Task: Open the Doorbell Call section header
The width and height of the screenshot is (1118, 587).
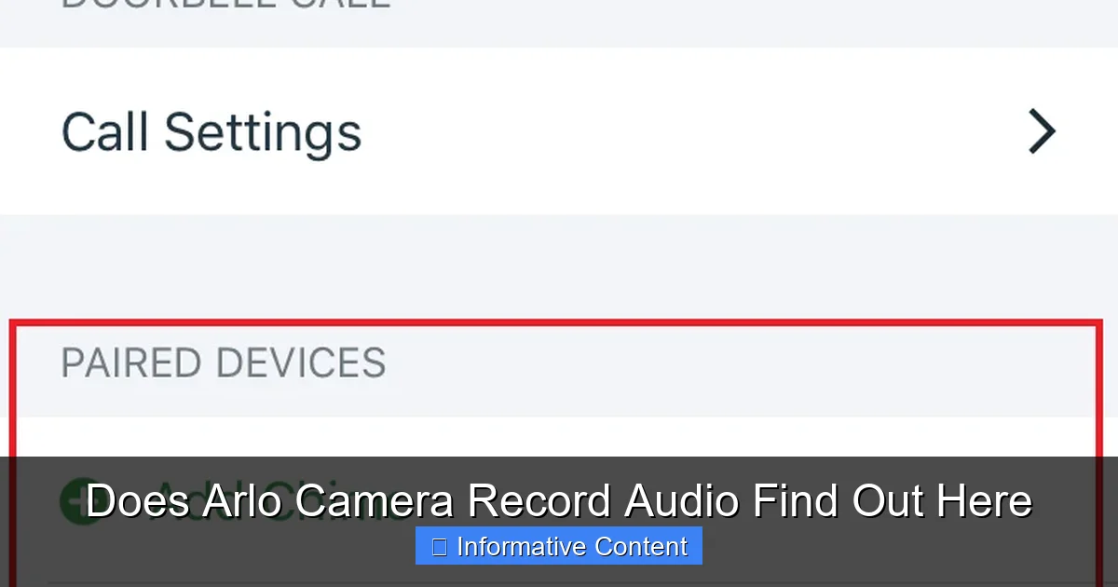Action: (x=224, y=5)
